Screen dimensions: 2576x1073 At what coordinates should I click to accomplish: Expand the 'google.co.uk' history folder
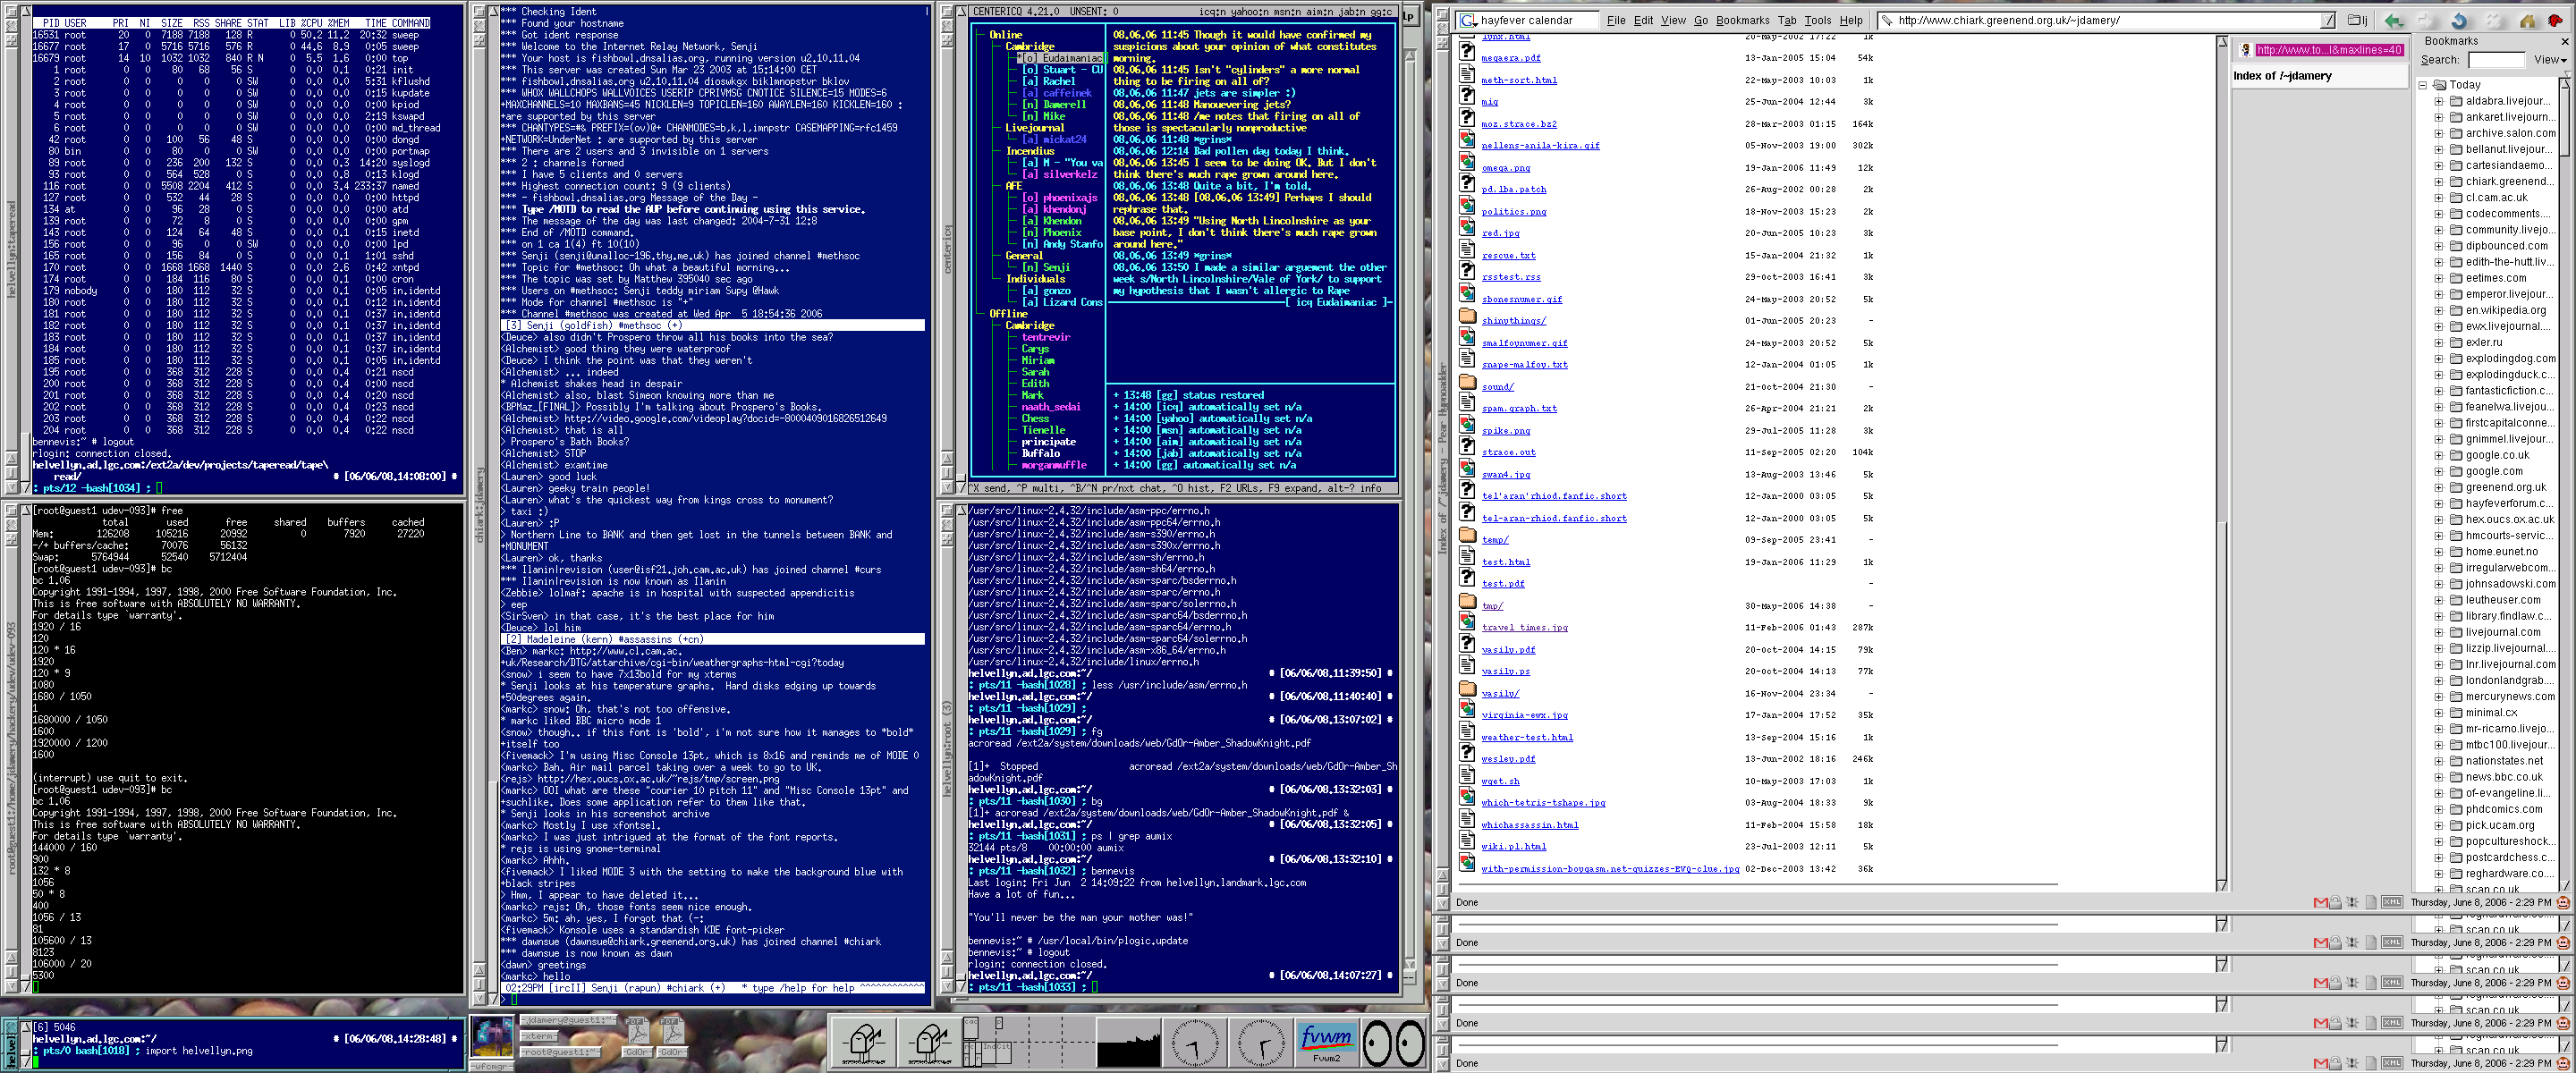[x=2438, y=455]
